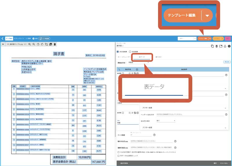Screen dimensions: 232x166
Task: Click the outlined button right of 表抽出方法
Action: point(227,62)
